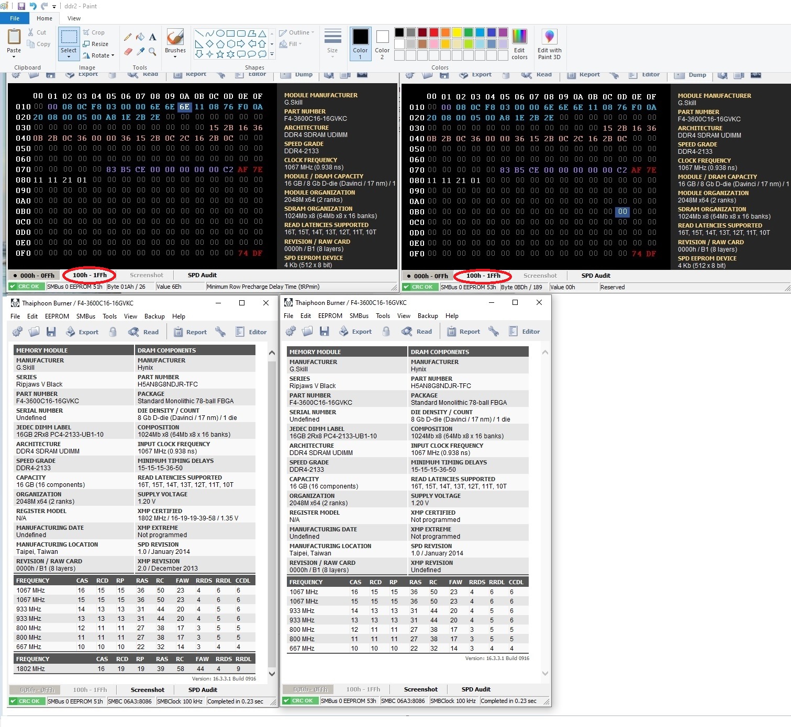The width and height of the screenshot is (791, 727).
Task: Open the Edit colors dialog
Action: click(x=519, y=44)
